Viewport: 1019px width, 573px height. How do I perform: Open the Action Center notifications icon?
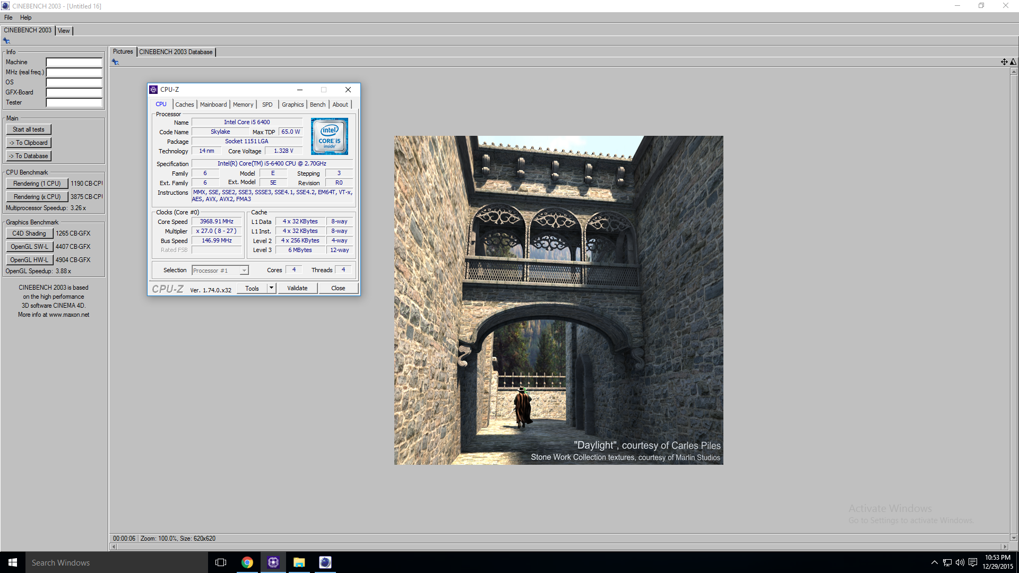pyautogui.click(x=973, y=562)
